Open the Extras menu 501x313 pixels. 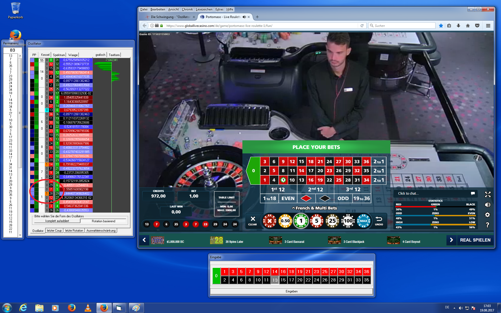coord(219,9)
